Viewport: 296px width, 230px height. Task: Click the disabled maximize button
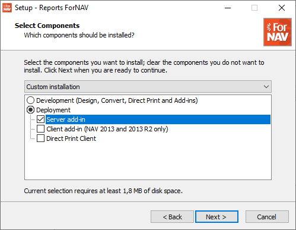tap(254, 8)
